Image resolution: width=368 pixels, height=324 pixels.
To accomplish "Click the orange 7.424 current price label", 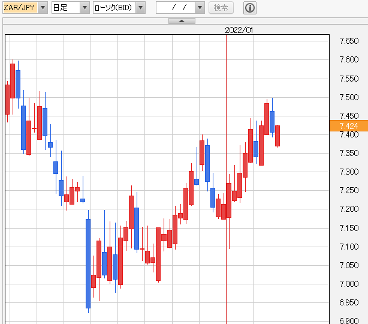I will [x=349, y=125].
